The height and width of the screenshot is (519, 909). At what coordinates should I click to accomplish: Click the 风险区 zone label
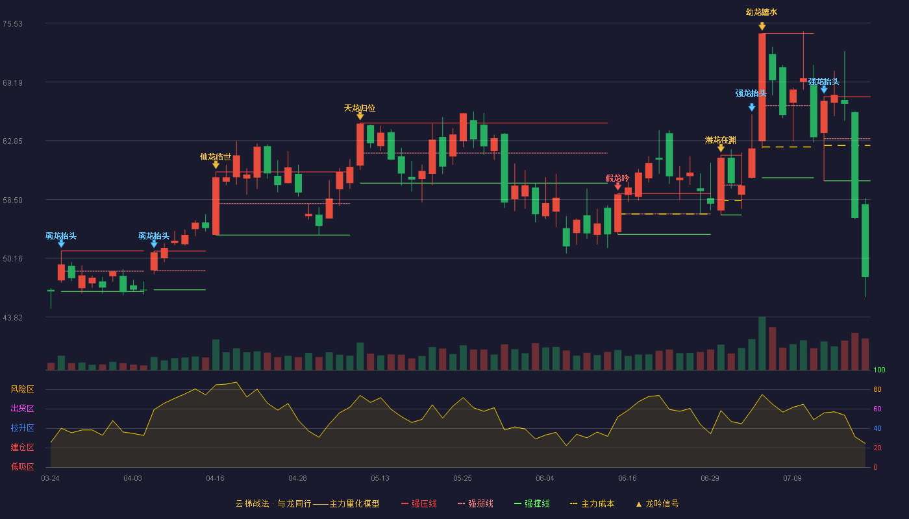pos(22,389)
